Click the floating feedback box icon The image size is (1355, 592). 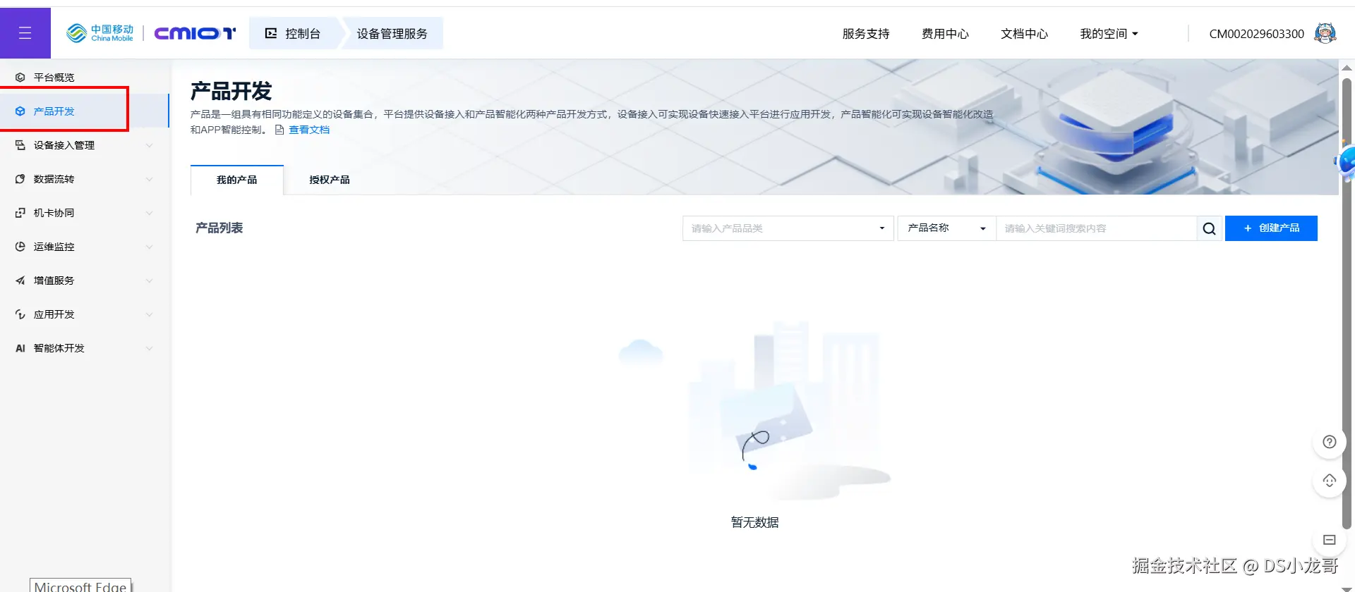[1329, 540]
